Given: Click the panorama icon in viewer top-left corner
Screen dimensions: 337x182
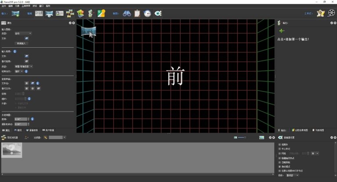Looking at the screenshot, I should [89, 32].
